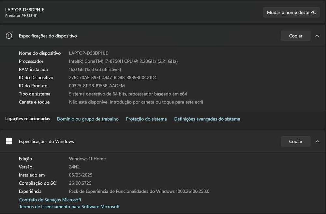Click the Experiência label

click(x=30, y=191)
